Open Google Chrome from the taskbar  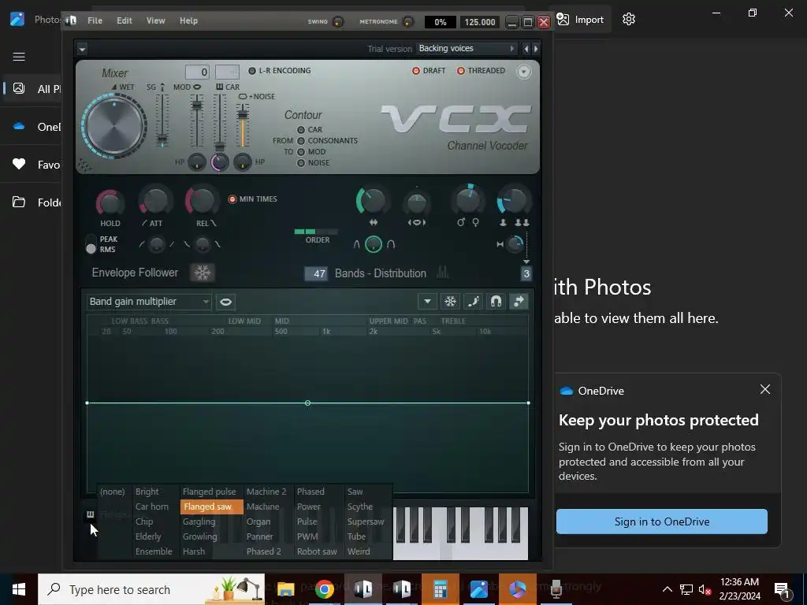[324, 589]
